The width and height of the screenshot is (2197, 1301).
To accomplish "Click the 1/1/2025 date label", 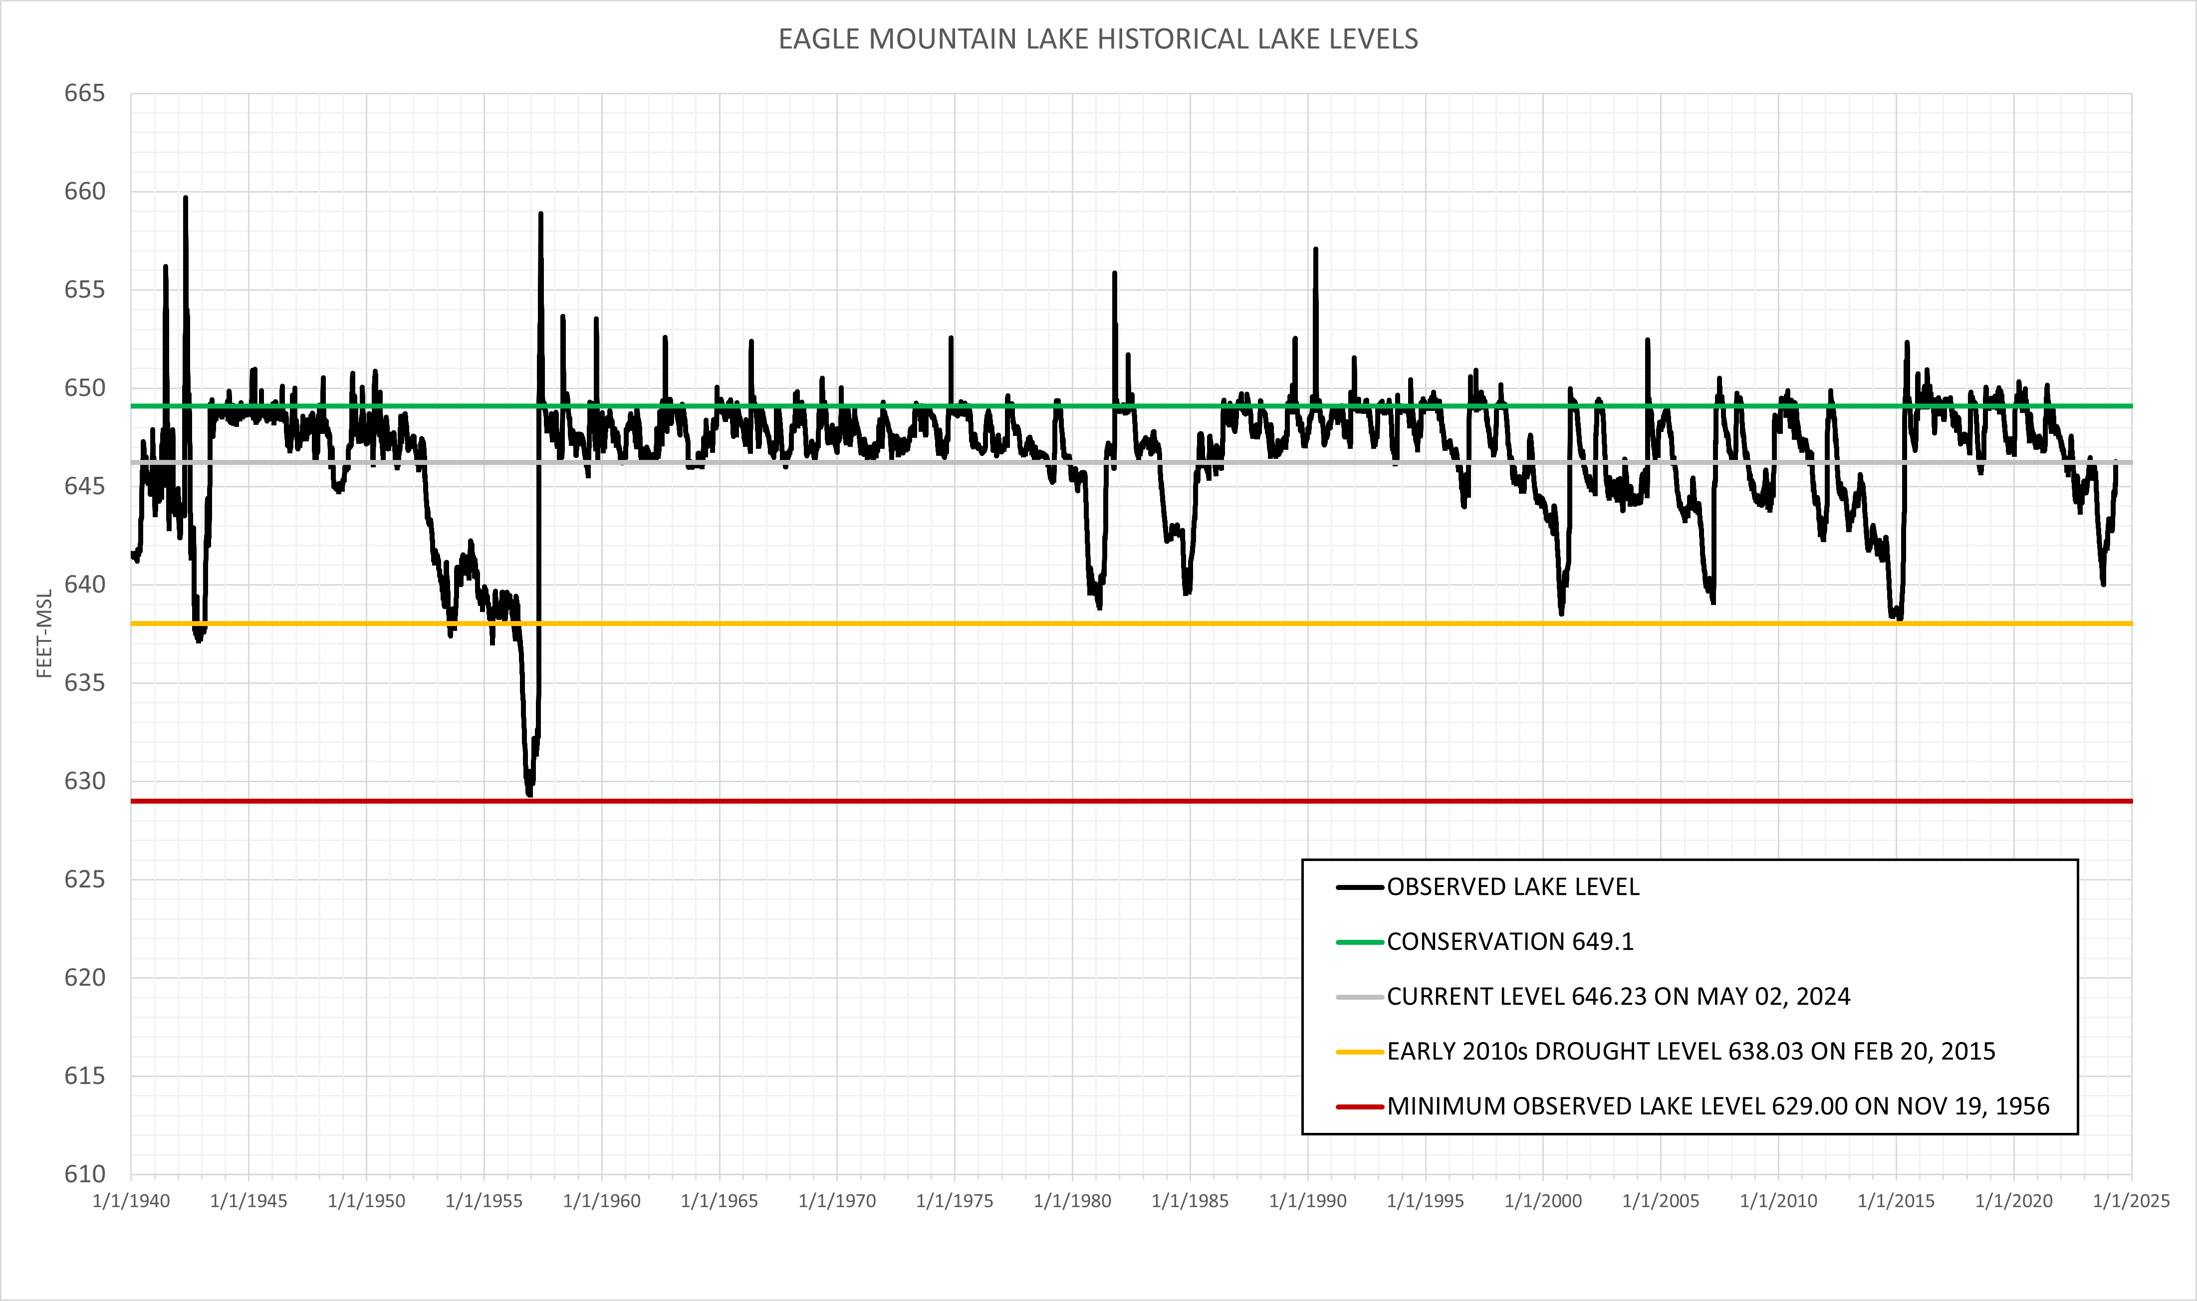I will click(2131, 1201).
